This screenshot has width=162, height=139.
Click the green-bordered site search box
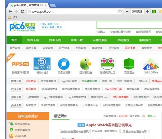(x=129, y=25)
